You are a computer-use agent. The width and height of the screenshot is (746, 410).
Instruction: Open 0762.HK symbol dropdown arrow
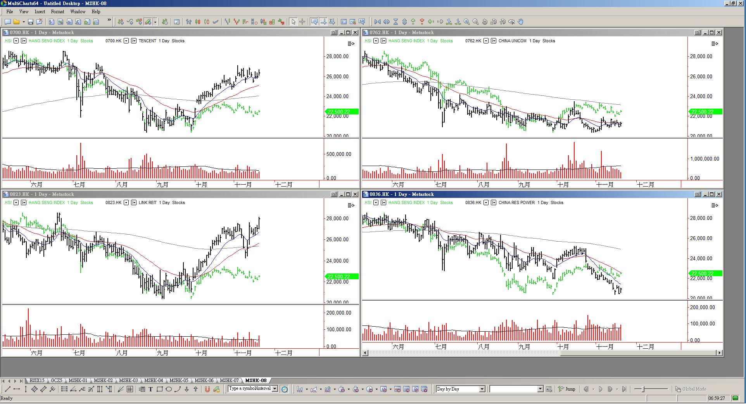486,41
